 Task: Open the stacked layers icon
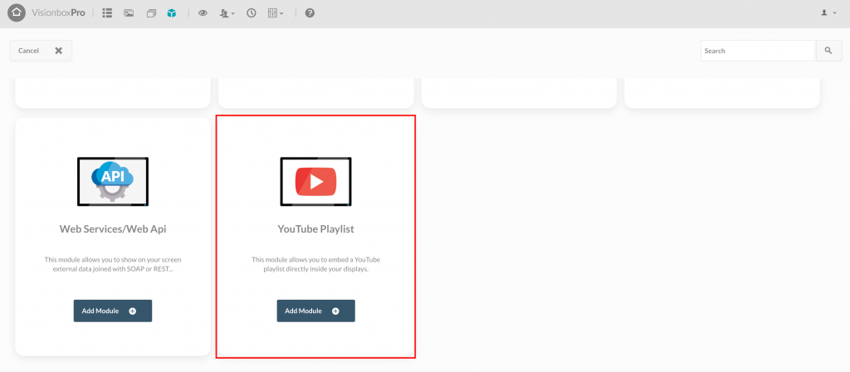151,13
